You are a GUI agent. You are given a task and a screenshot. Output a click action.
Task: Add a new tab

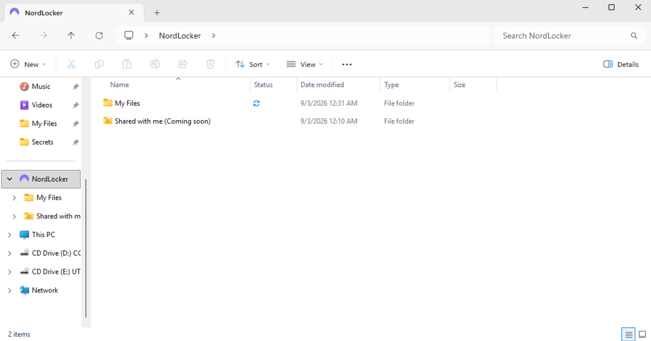click(156, 13)
